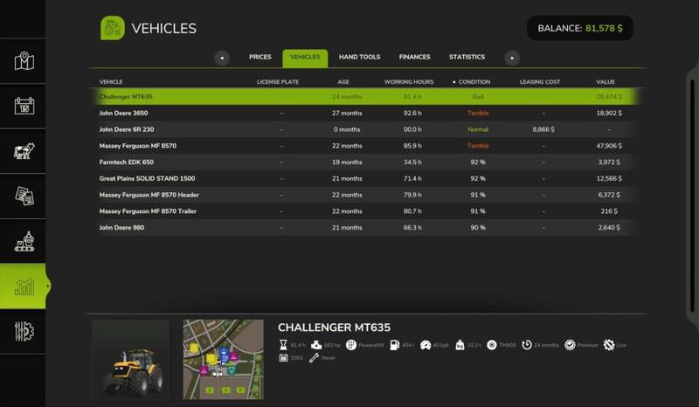Go to next tab with right round button

click(x=512, y=58)
